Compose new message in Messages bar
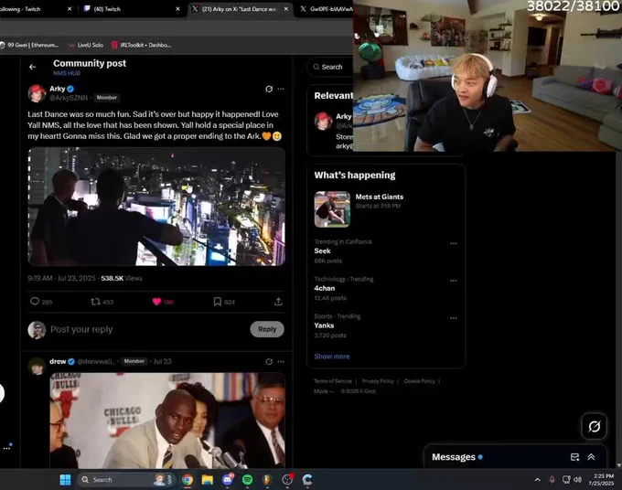The height and width of the screenshot is (490, 622). [574, 457]
